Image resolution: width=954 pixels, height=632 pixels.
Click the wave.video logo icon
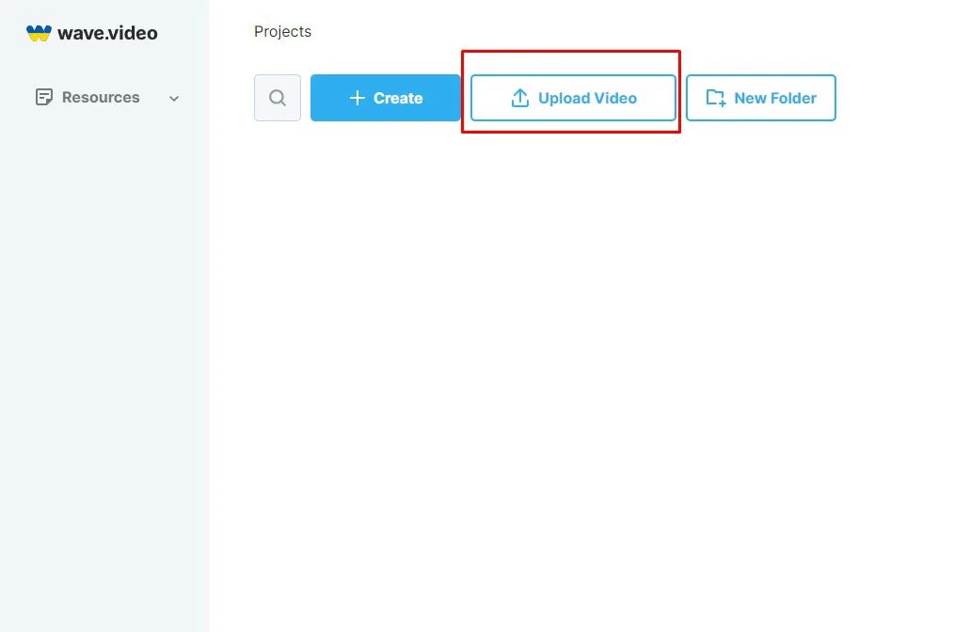(39, 33)
